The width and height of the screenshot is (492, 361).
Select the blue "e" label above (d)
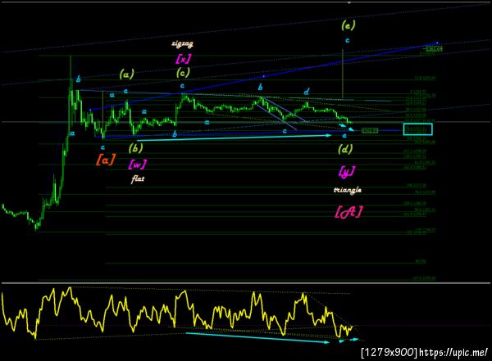tap(344, 135)
